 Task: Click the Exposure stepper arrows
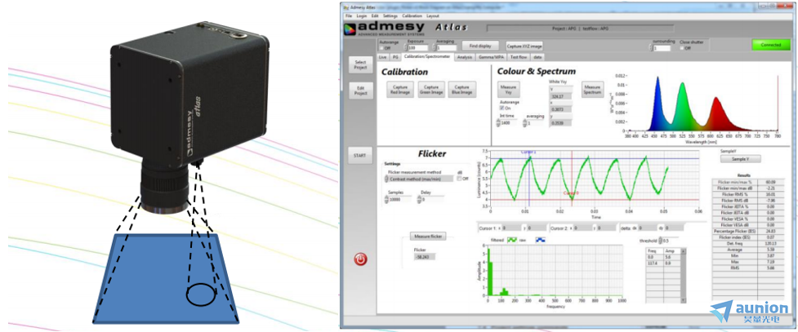click(x=407, y=48)
